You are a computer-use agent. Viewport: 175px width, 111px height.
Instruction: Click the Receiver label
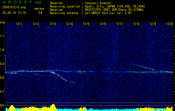tap(56, 10)
